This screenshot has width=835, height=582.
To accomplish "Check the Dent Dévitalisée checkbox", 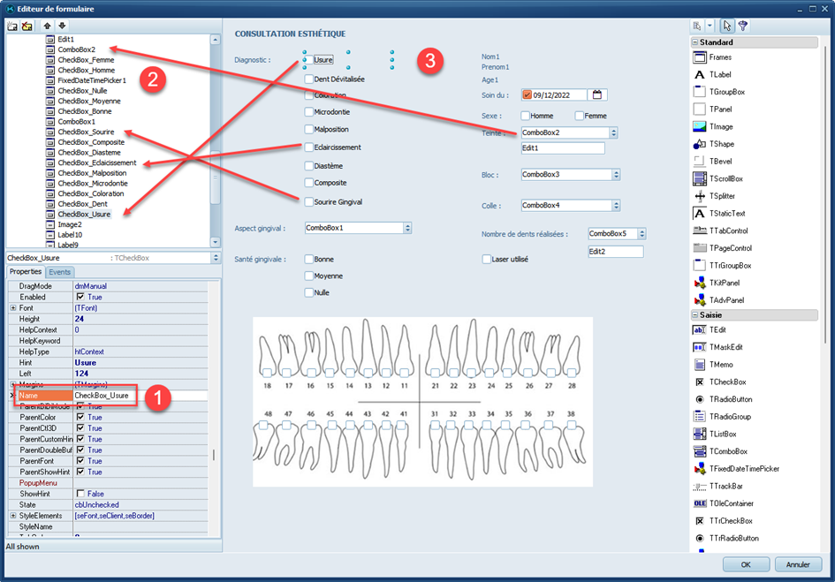I will (308, 79).
